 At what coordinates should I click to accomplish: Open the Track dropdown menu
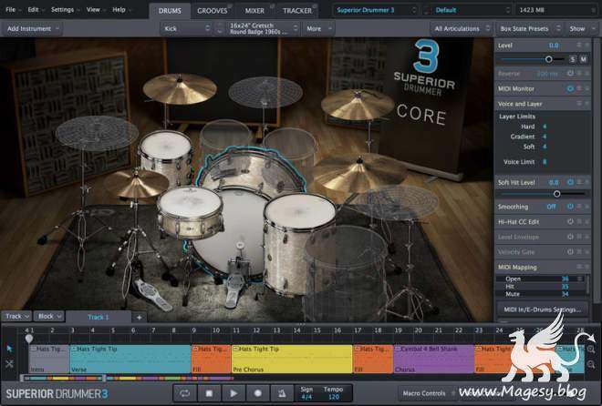pos(16,317)
